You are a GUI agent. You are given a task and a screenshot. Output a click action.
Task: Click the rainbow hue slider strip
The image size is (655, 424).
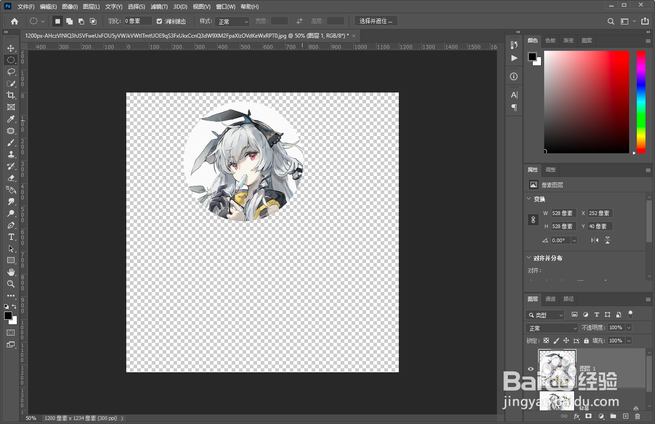click(641, 102)
